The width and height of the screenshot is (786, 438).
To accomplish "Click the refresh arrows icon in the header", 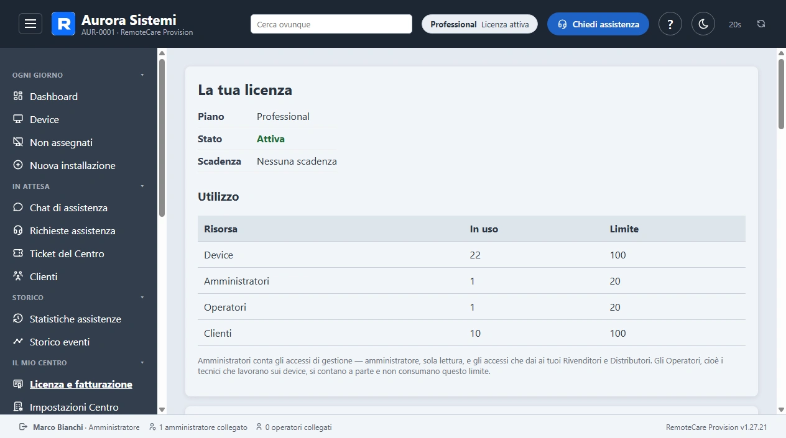I will click(x=761, y=24).
